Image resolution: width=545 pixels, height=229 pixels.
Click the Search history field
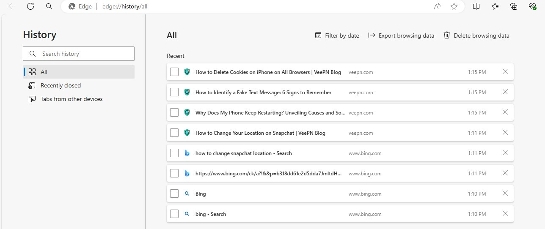tap(79, 54)
